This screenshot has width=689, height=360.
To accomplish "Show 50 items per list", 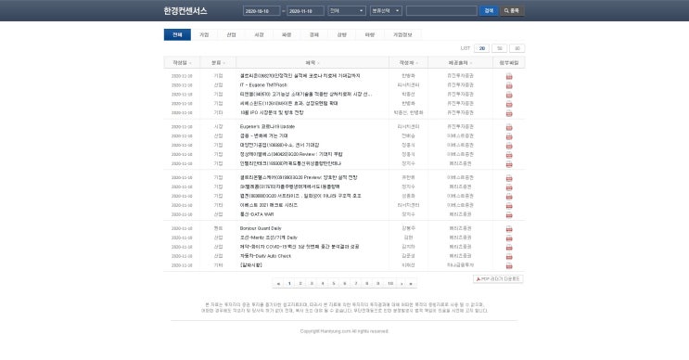I will (x=500, y=48).
